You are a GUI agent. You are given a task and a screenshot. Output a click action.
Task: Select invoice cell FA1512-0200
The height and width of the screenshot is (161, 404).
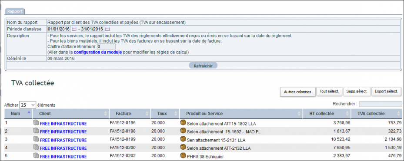[x=123, y=148]
